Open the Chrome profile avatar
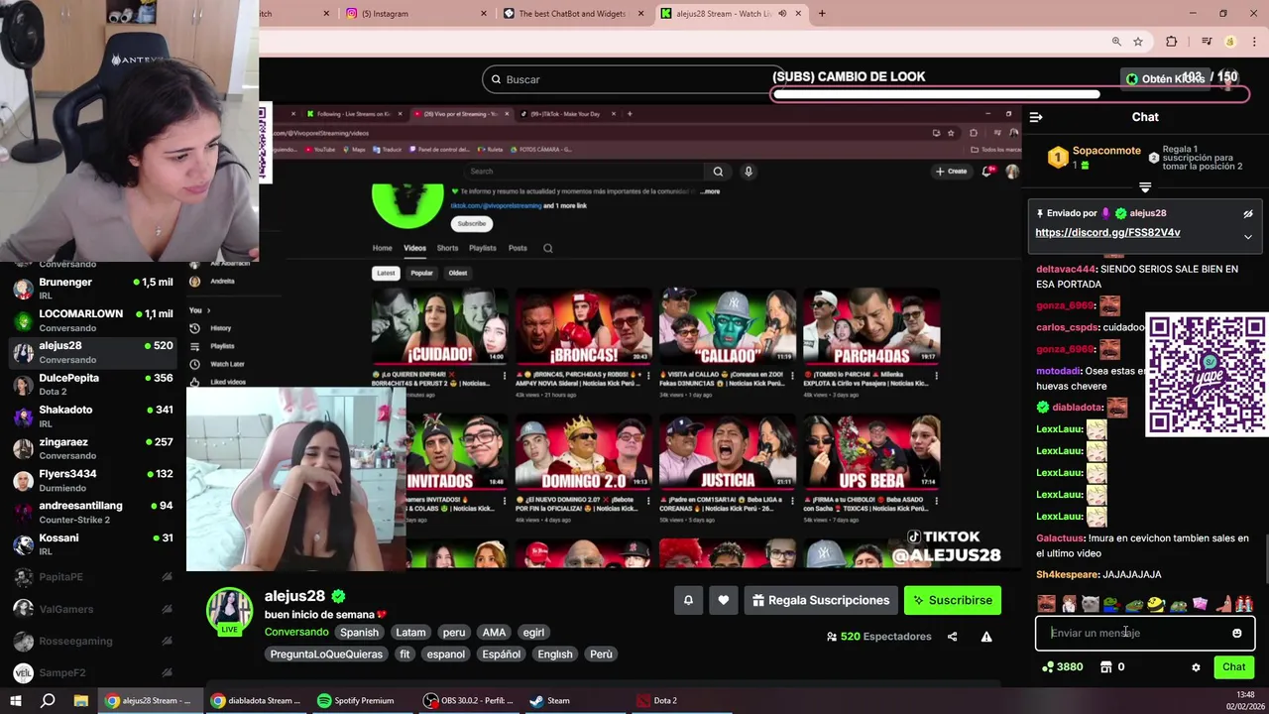 point(1230,42)
